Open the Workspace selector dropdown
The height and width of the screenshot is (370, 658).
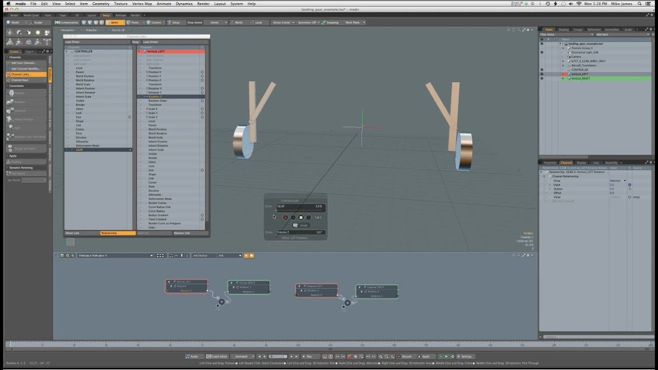[115, 255]
